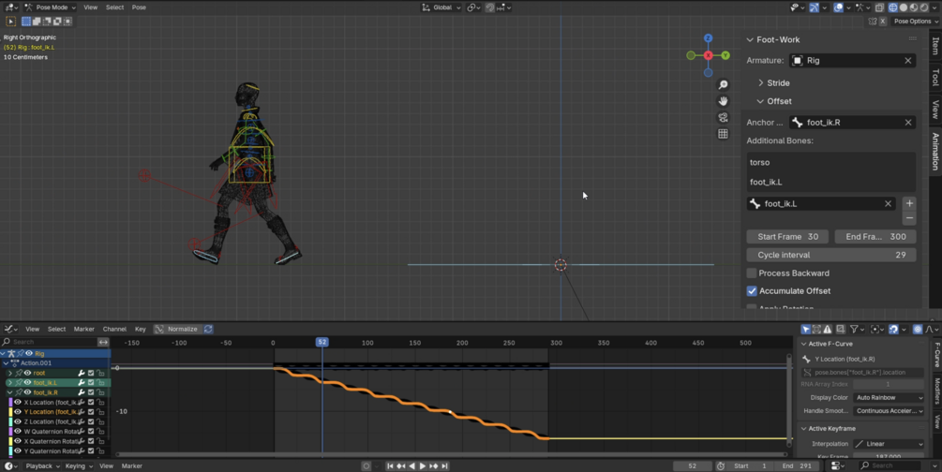Collapse the foot_ik.R channel group
This screenshot has height=472, width=942.
tap(9, 392)
